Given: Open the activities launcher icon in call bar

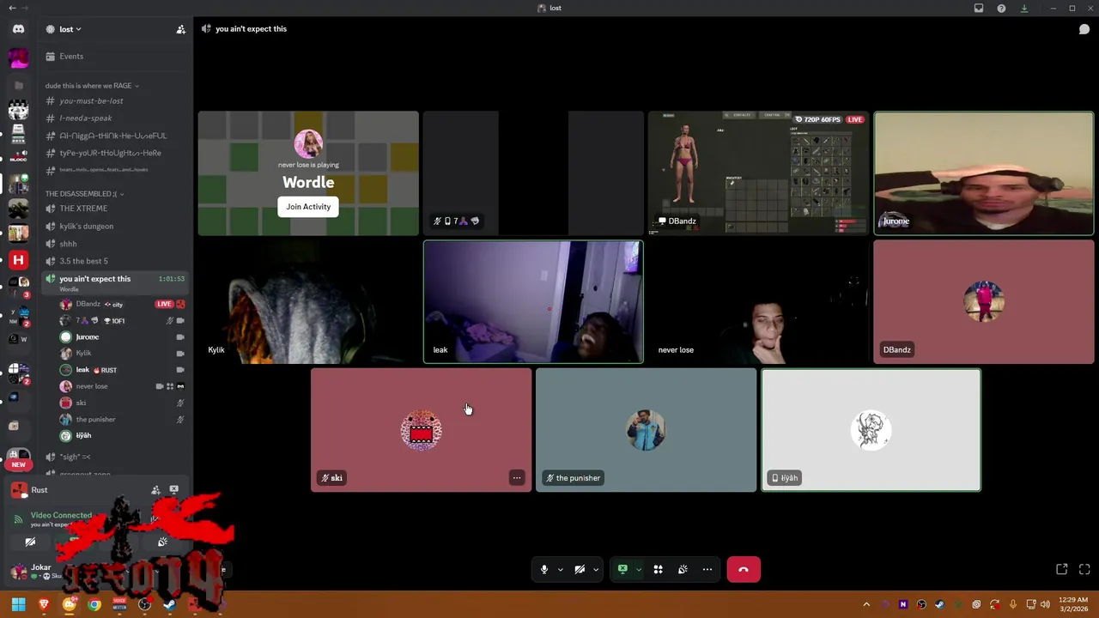Looking at the screenshot, I should point(658,569).
